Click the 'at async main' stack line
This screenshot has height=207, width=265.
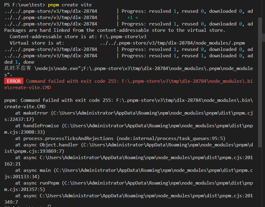point(134,170)
